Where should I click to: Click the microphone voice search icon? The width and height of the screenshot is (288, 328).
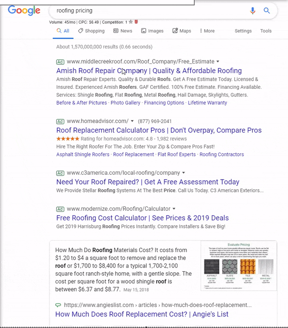tap(252, 11)
